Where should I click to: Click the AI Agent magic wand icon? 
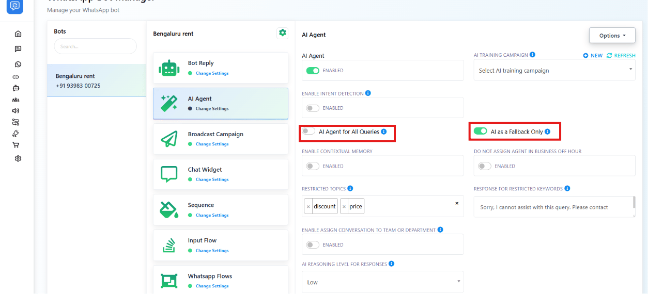coord(169,103)
